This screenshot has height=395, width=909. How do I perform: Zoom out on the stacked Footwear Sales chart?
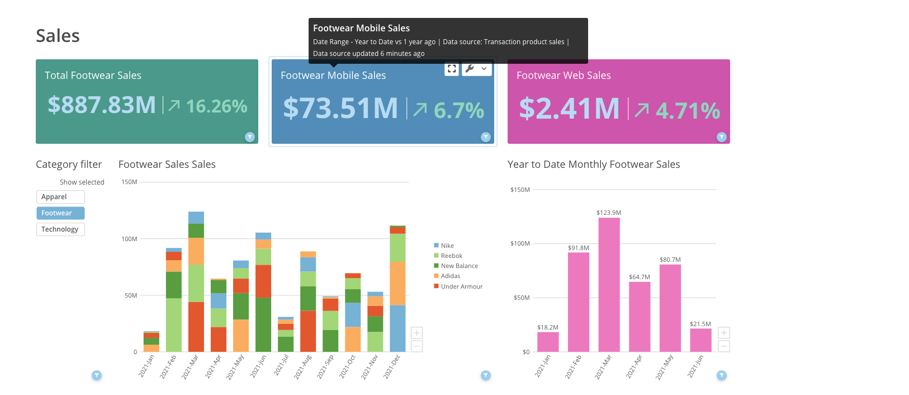tap(416, 346)
